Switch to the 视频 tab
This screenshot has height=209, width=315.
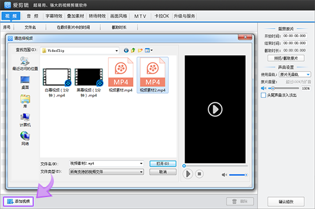pyautogui.click(x=11, y=16)
